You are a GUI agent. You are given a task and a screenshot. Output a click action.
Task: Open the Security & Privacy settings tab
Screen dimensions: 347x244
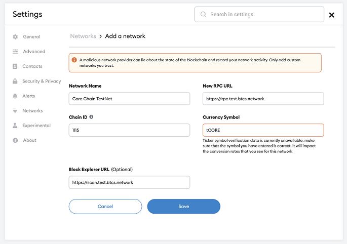point(42,81)
